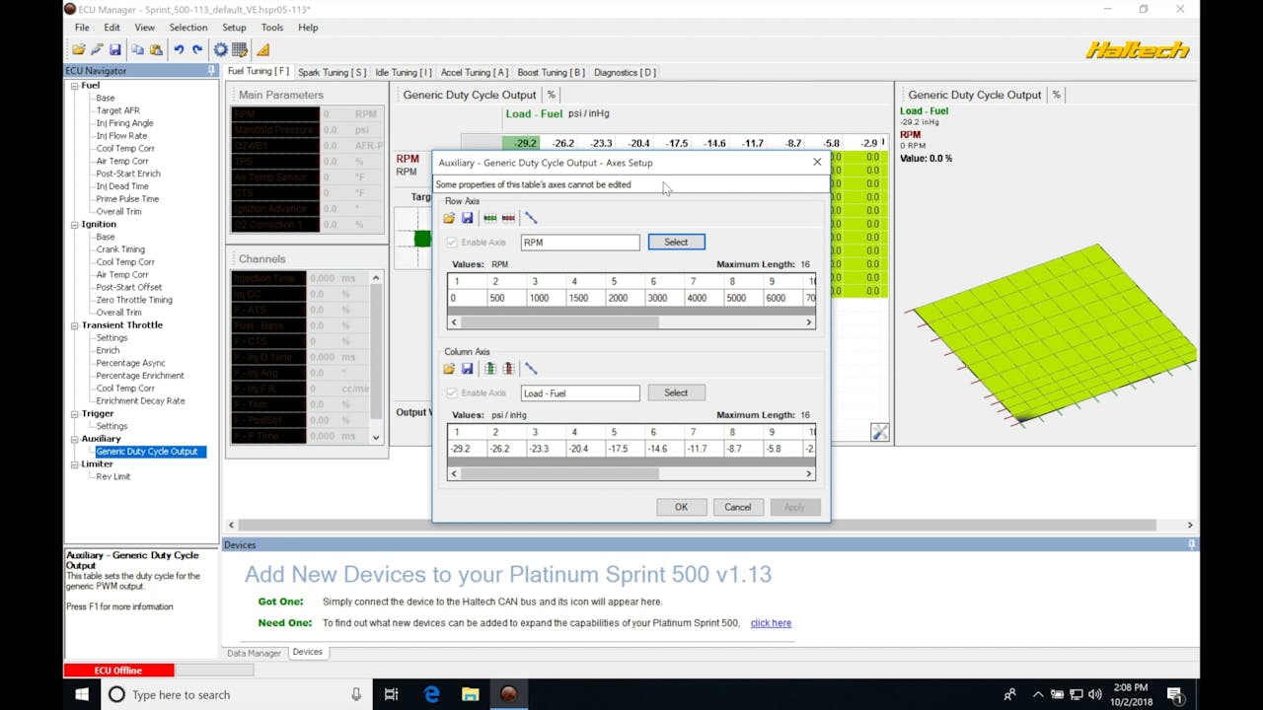
Task: Open the Diagnostics tab
Action: [624, 71]
